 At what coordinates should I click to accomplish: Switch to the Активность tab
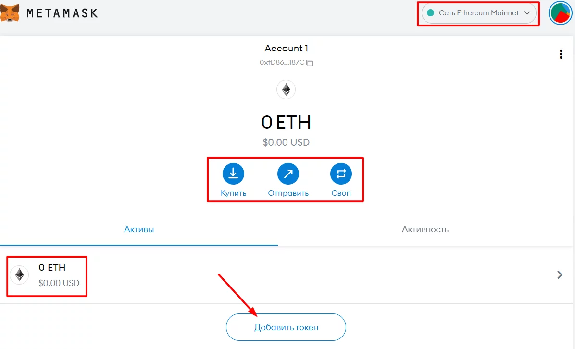click(425, 229)
